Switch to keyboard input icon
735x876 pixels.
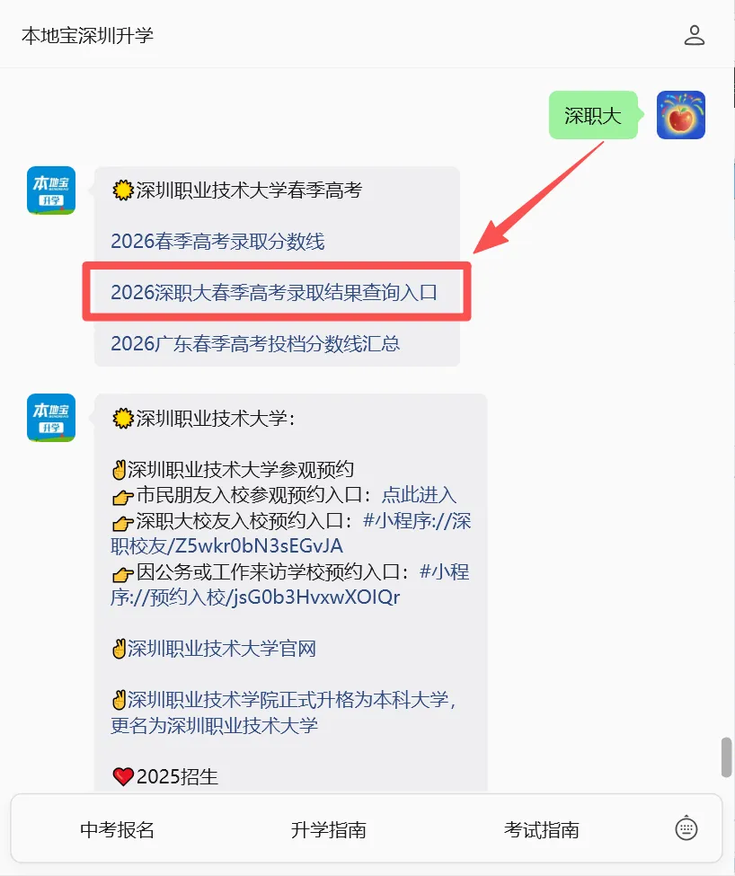pos(686,828)
